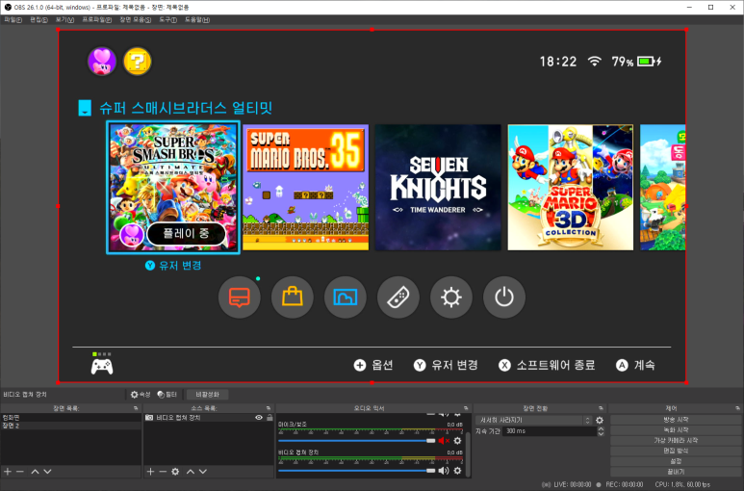
Task: Undock the 소스 목록 panel
Action: tap(269, 408)
